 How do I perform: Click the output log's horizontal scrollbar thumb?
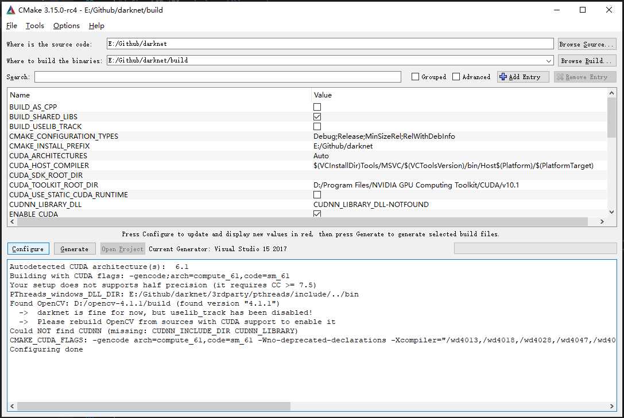(154, 406)
